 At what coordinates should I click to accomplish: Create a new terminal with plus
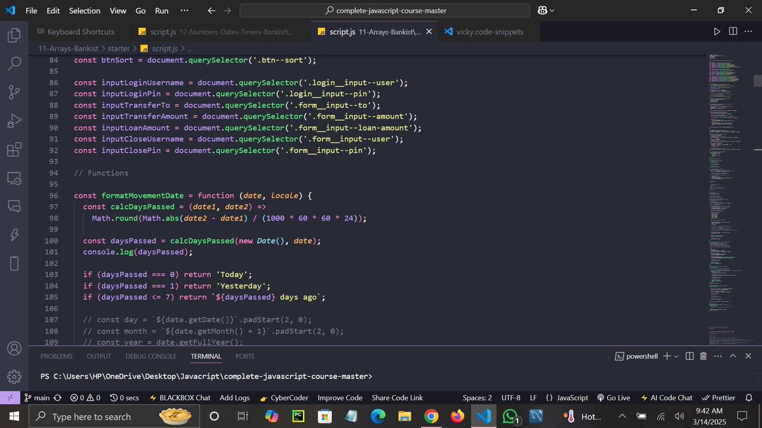pos(667,356)
